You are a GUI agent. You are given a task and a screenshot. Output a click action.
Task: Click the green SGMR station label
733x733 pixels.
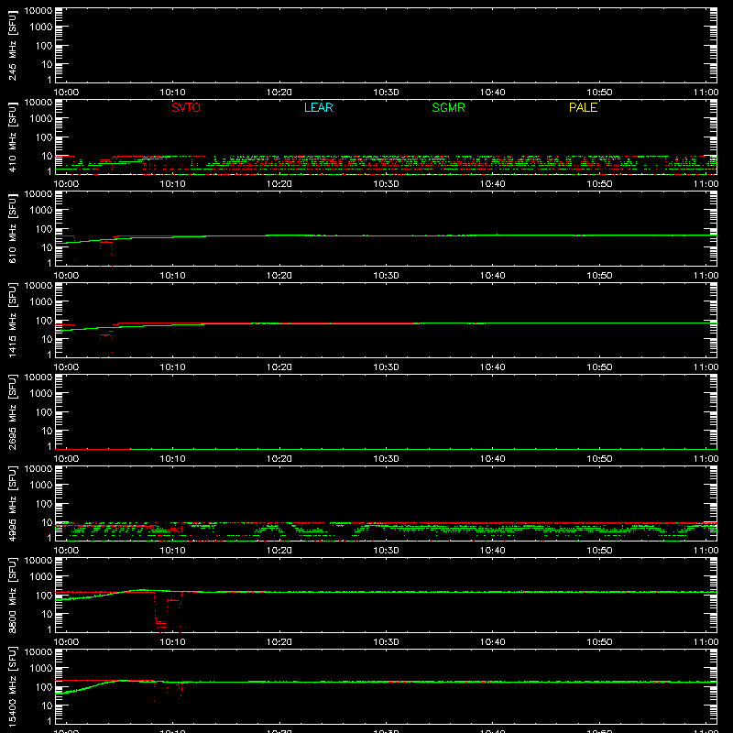coord(448,107)
